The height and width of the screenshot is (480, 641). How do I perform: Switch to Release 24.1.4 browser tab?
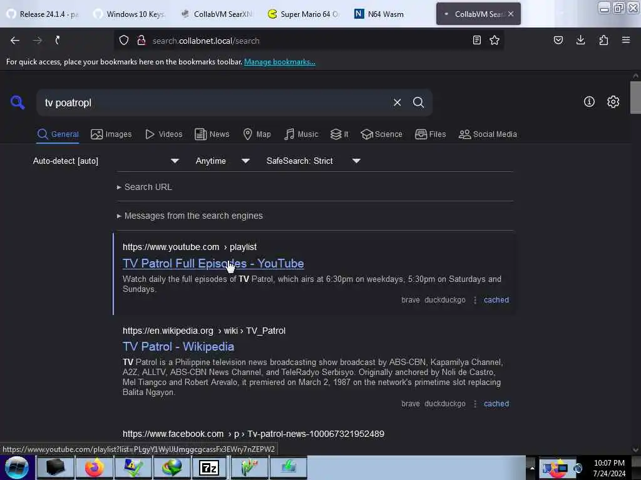pos(43,14)
